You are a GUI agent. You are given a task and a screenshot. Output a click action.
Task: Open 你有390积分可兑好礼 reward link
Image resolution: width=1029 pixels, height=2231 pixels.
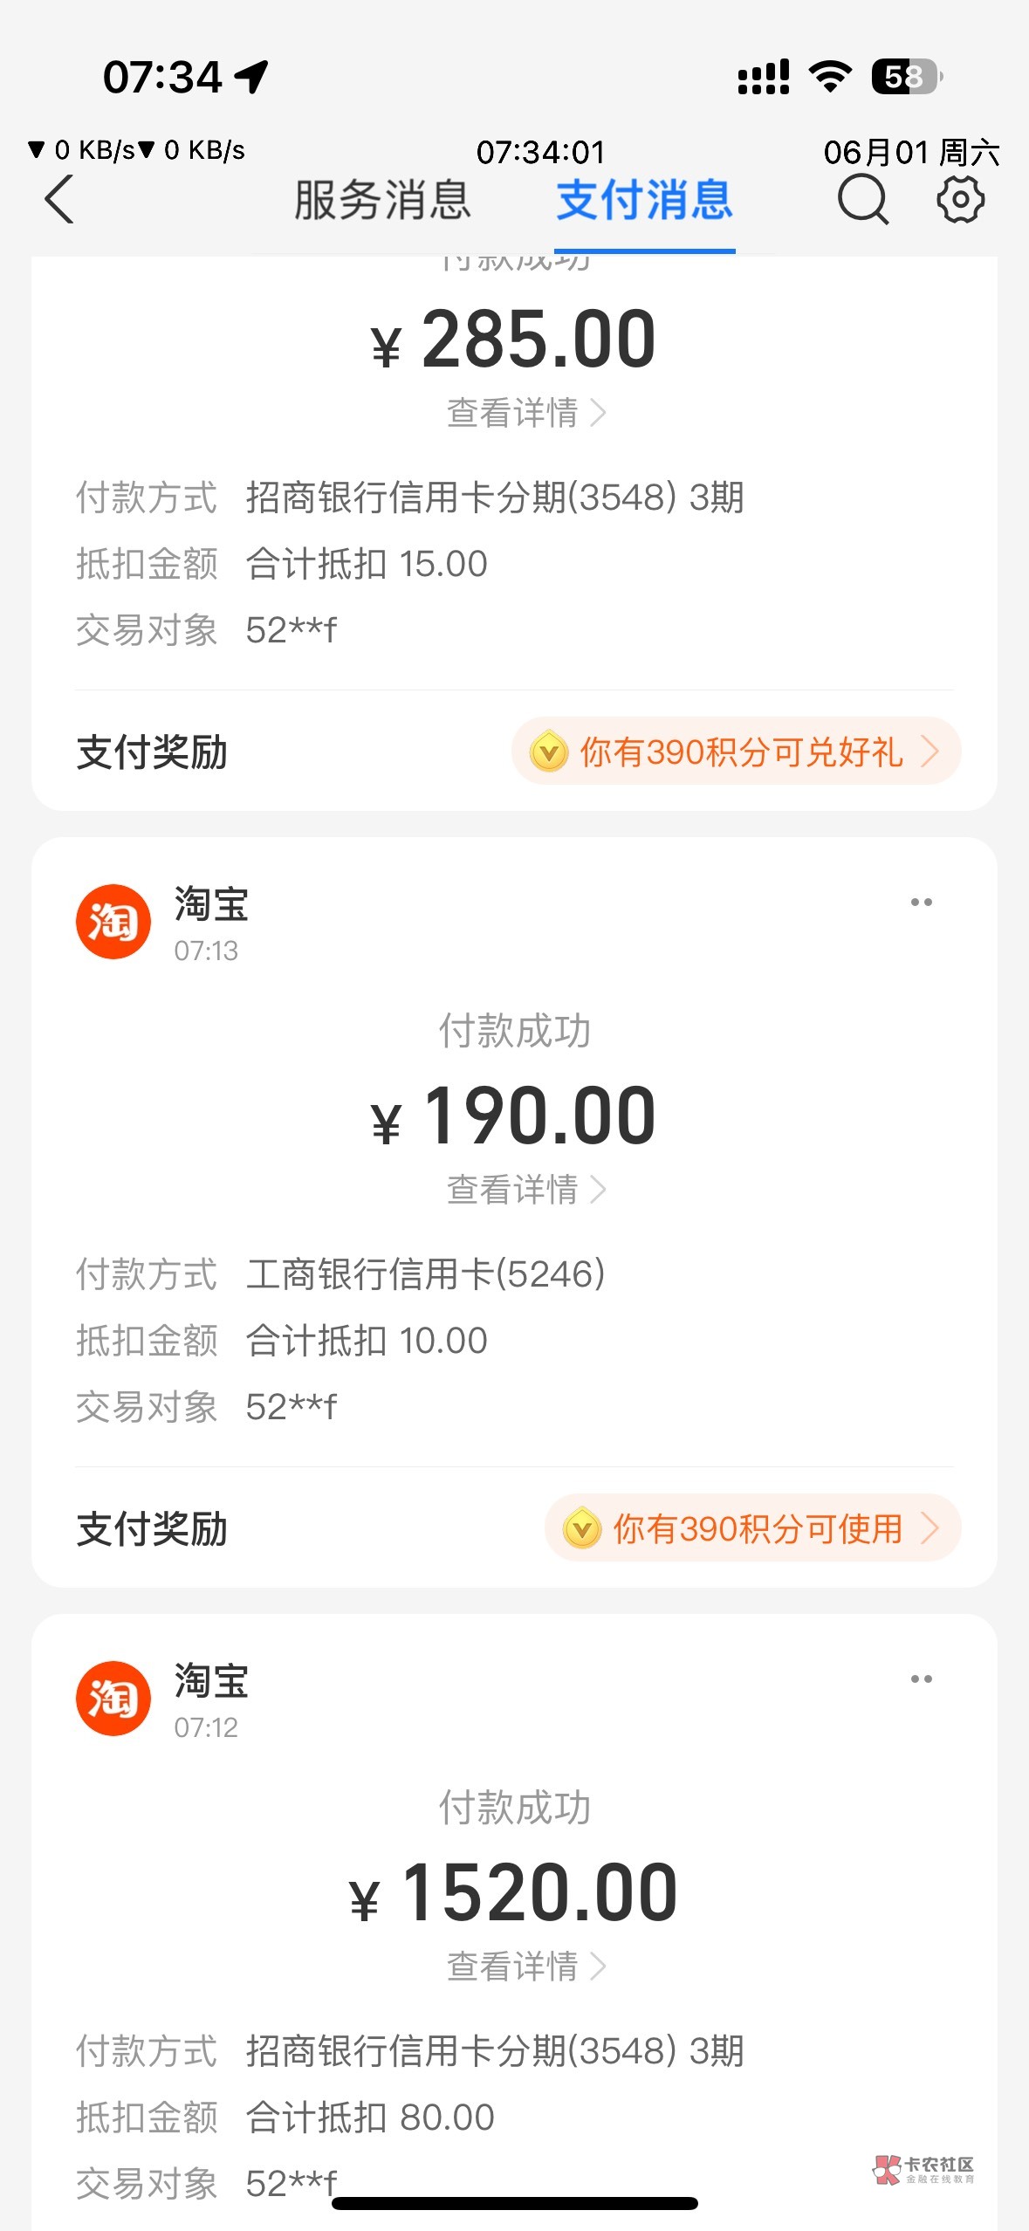[x=742, y=752]
